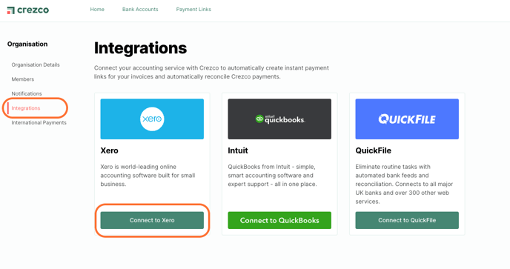
Task: Click the QuickBooks green qb icon
Action: point(259,119)
